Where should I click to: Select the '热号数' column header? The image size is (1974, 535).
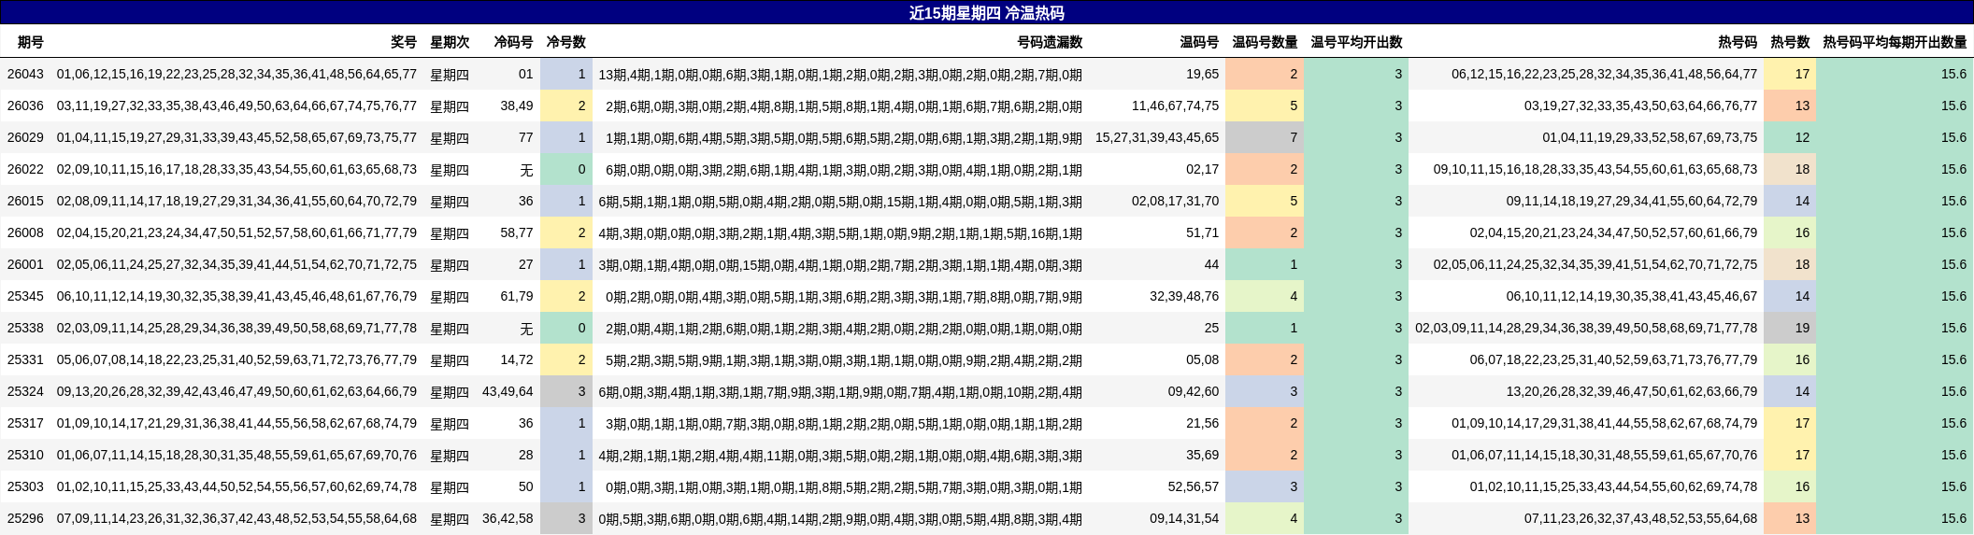click(1790, 42)
